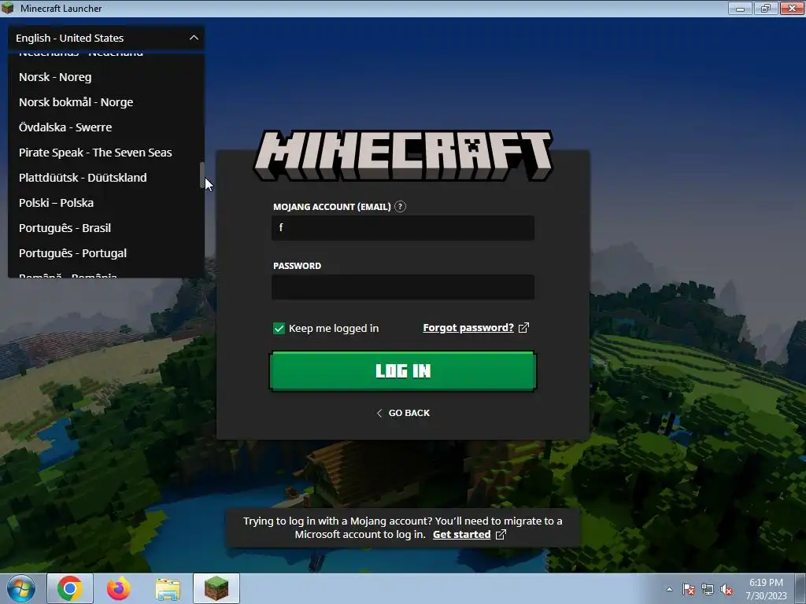Launch Firefox from the taskbar
Screen dimensions: 806x604
pos(118,588)
